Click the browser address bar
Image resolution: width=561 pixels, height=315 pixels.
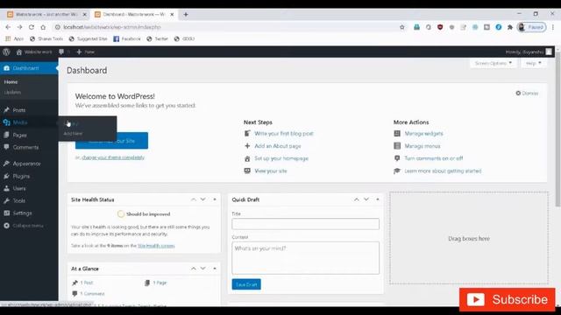[x=225, y=27]
